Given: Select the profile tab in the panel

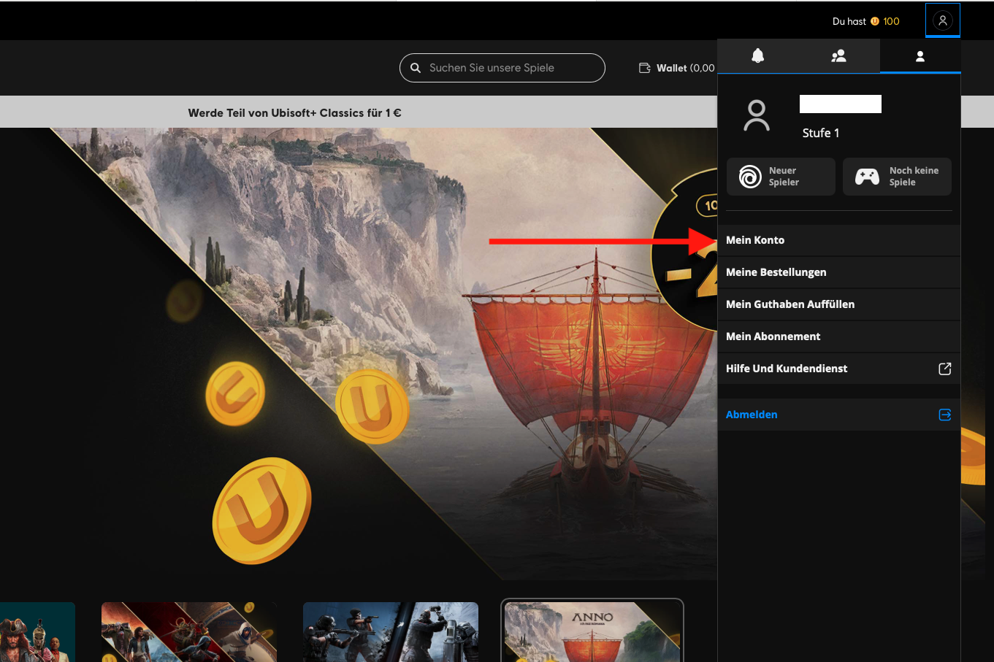Looking at the screenshot, I should point(920,56).
